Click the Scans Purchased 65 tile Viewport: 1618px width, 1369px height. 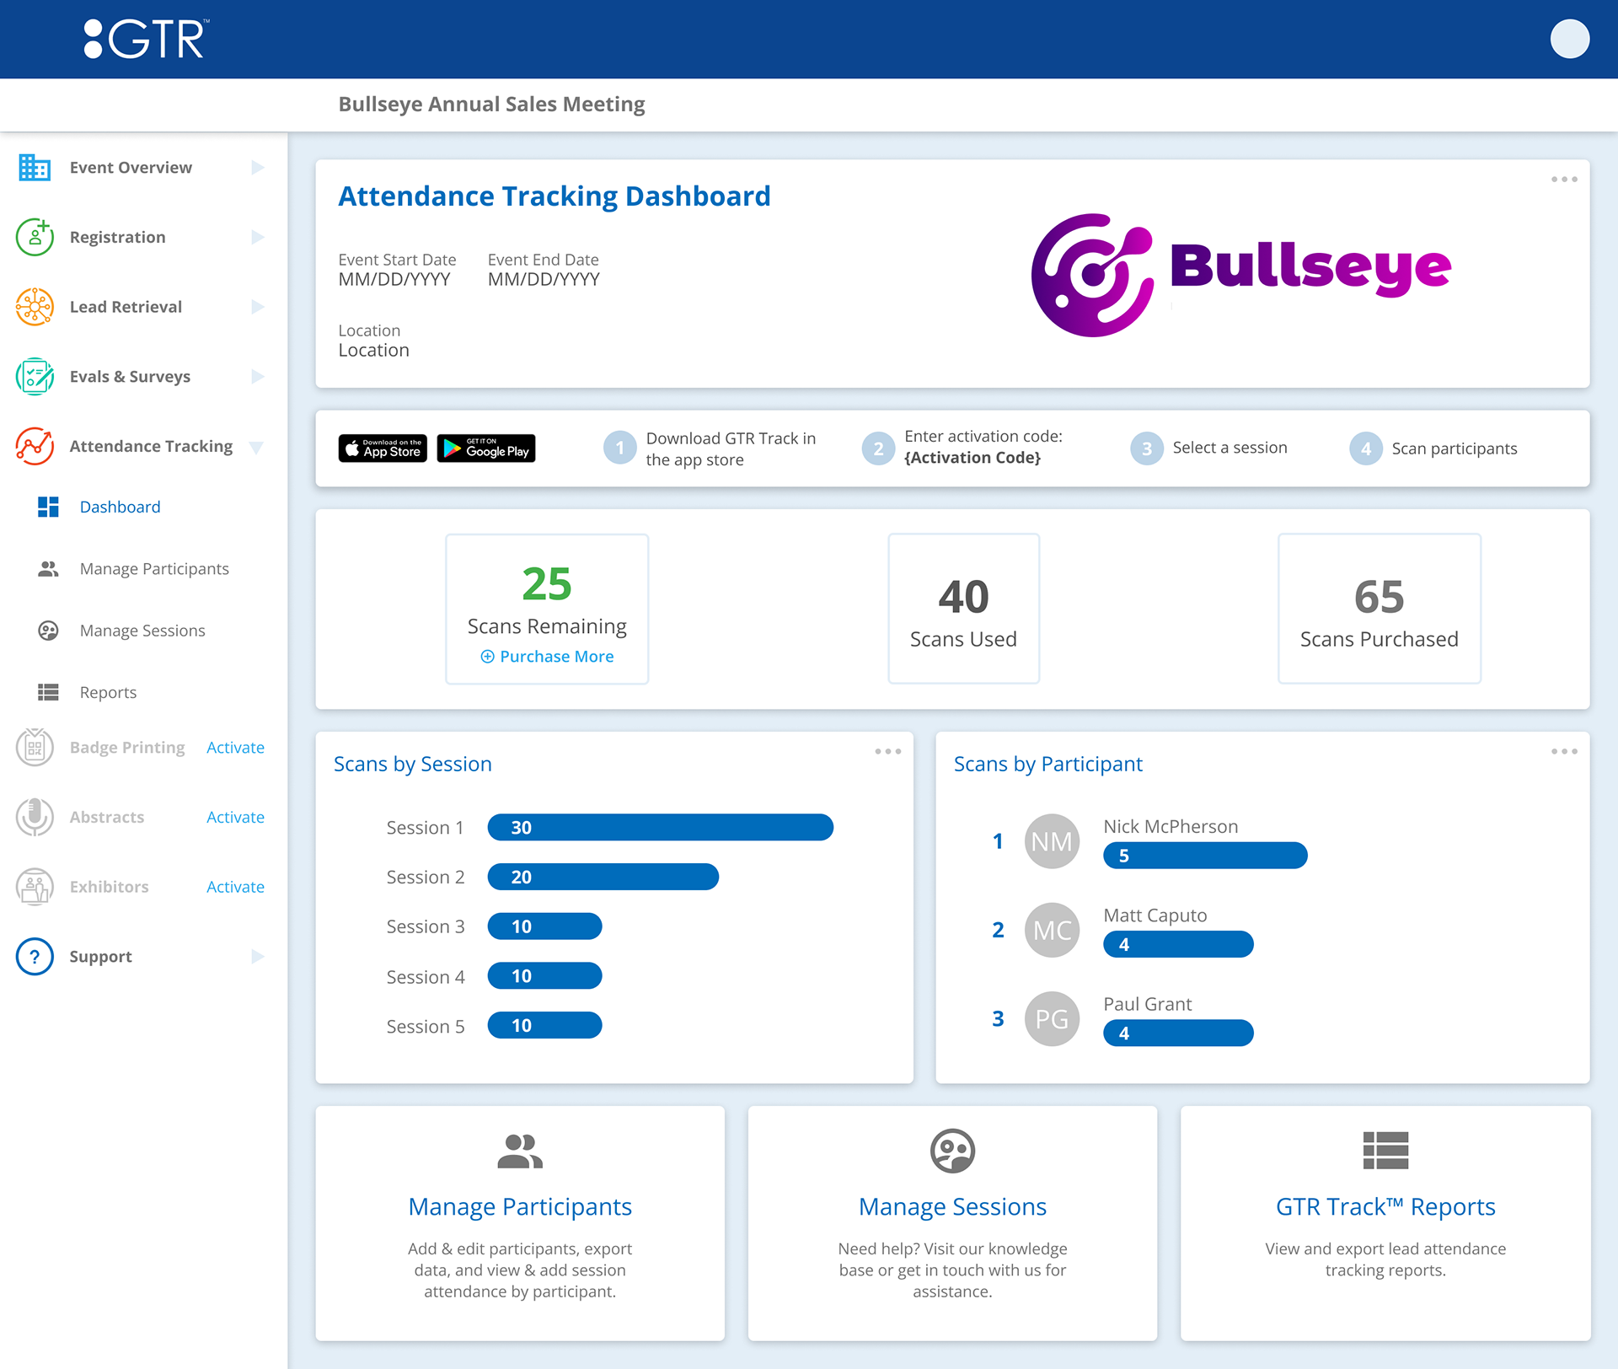(1379, 609)
